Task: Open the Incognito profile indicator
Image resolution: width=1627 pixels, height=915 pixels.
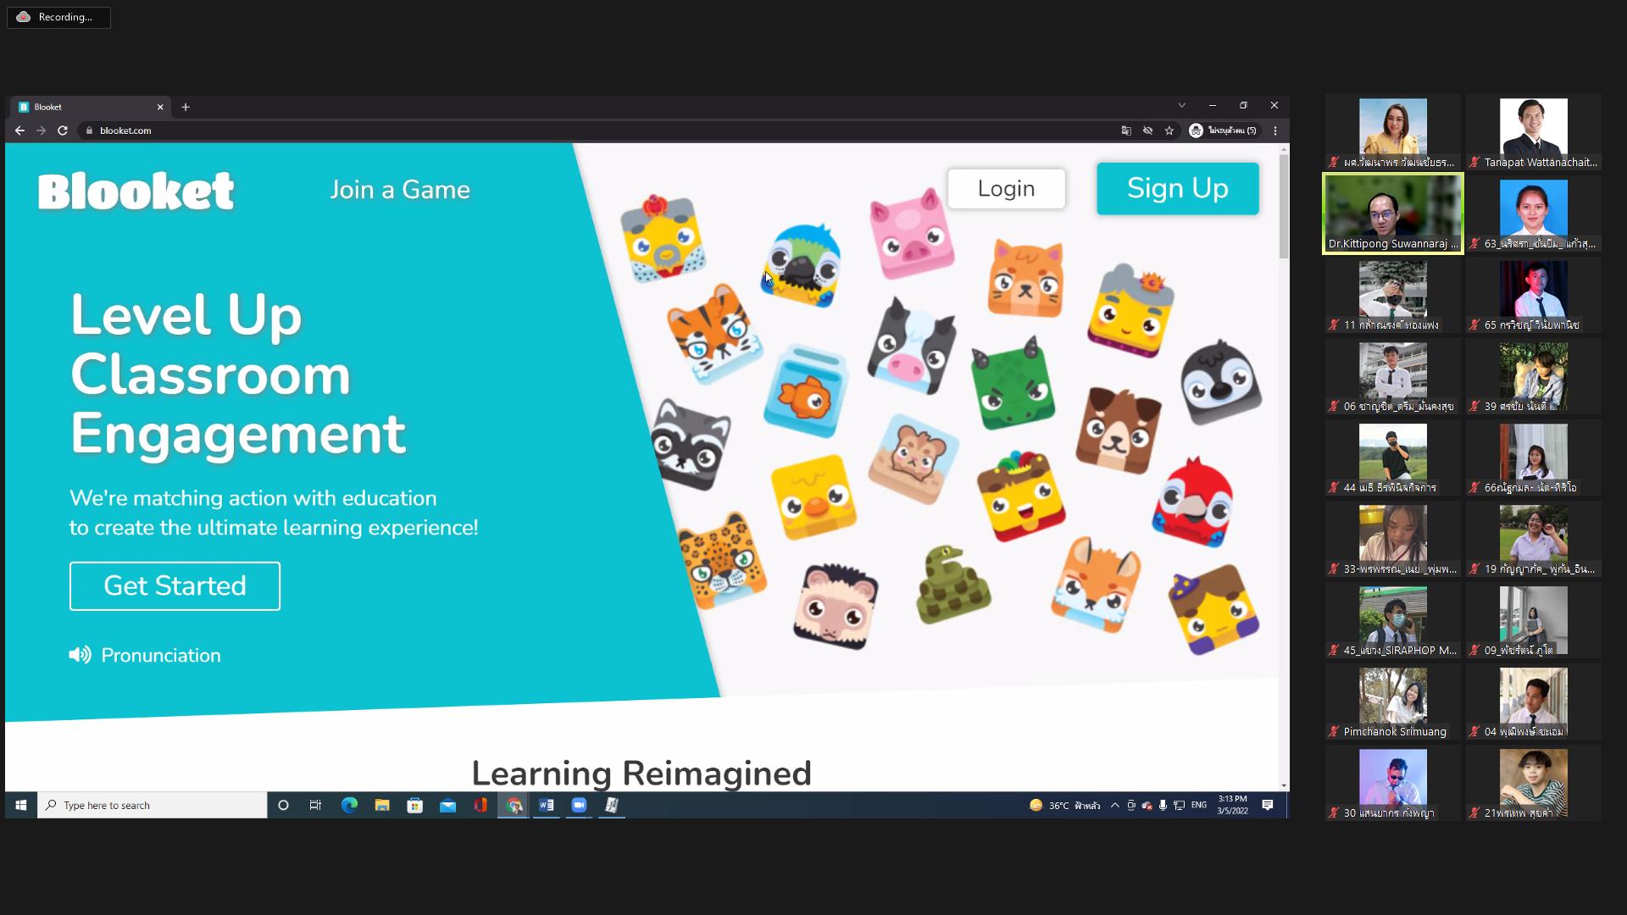Action: pos(1223,130)
